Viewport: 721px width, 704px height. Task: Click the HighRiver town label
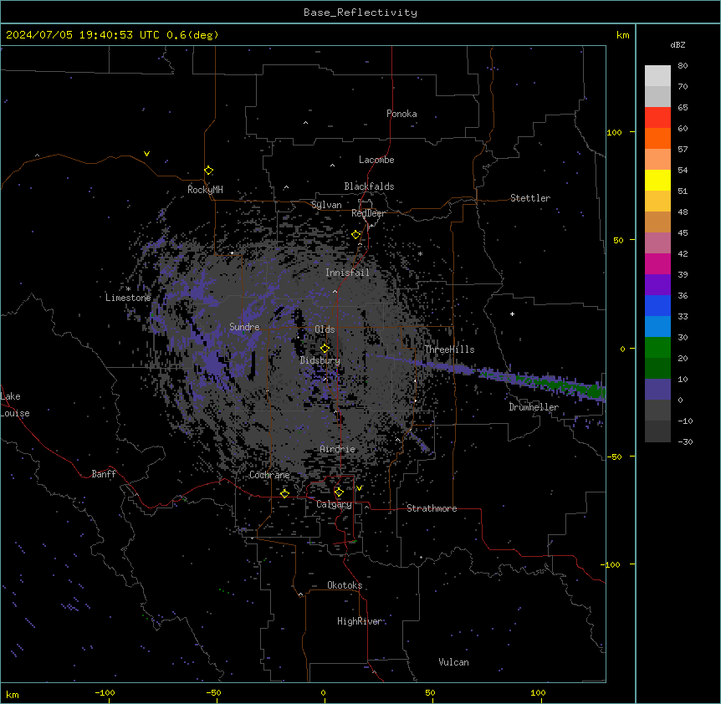click(359, 621)
